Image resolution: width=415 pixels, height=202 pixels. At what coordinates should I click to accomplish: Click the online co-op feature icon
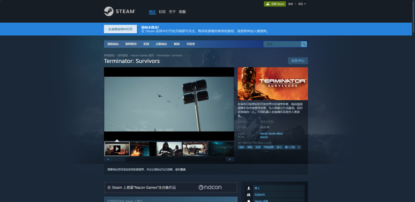[x=248, y=195]
